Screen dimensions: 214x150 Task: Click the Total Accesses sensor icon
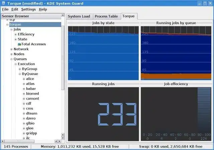coord(19,44)
